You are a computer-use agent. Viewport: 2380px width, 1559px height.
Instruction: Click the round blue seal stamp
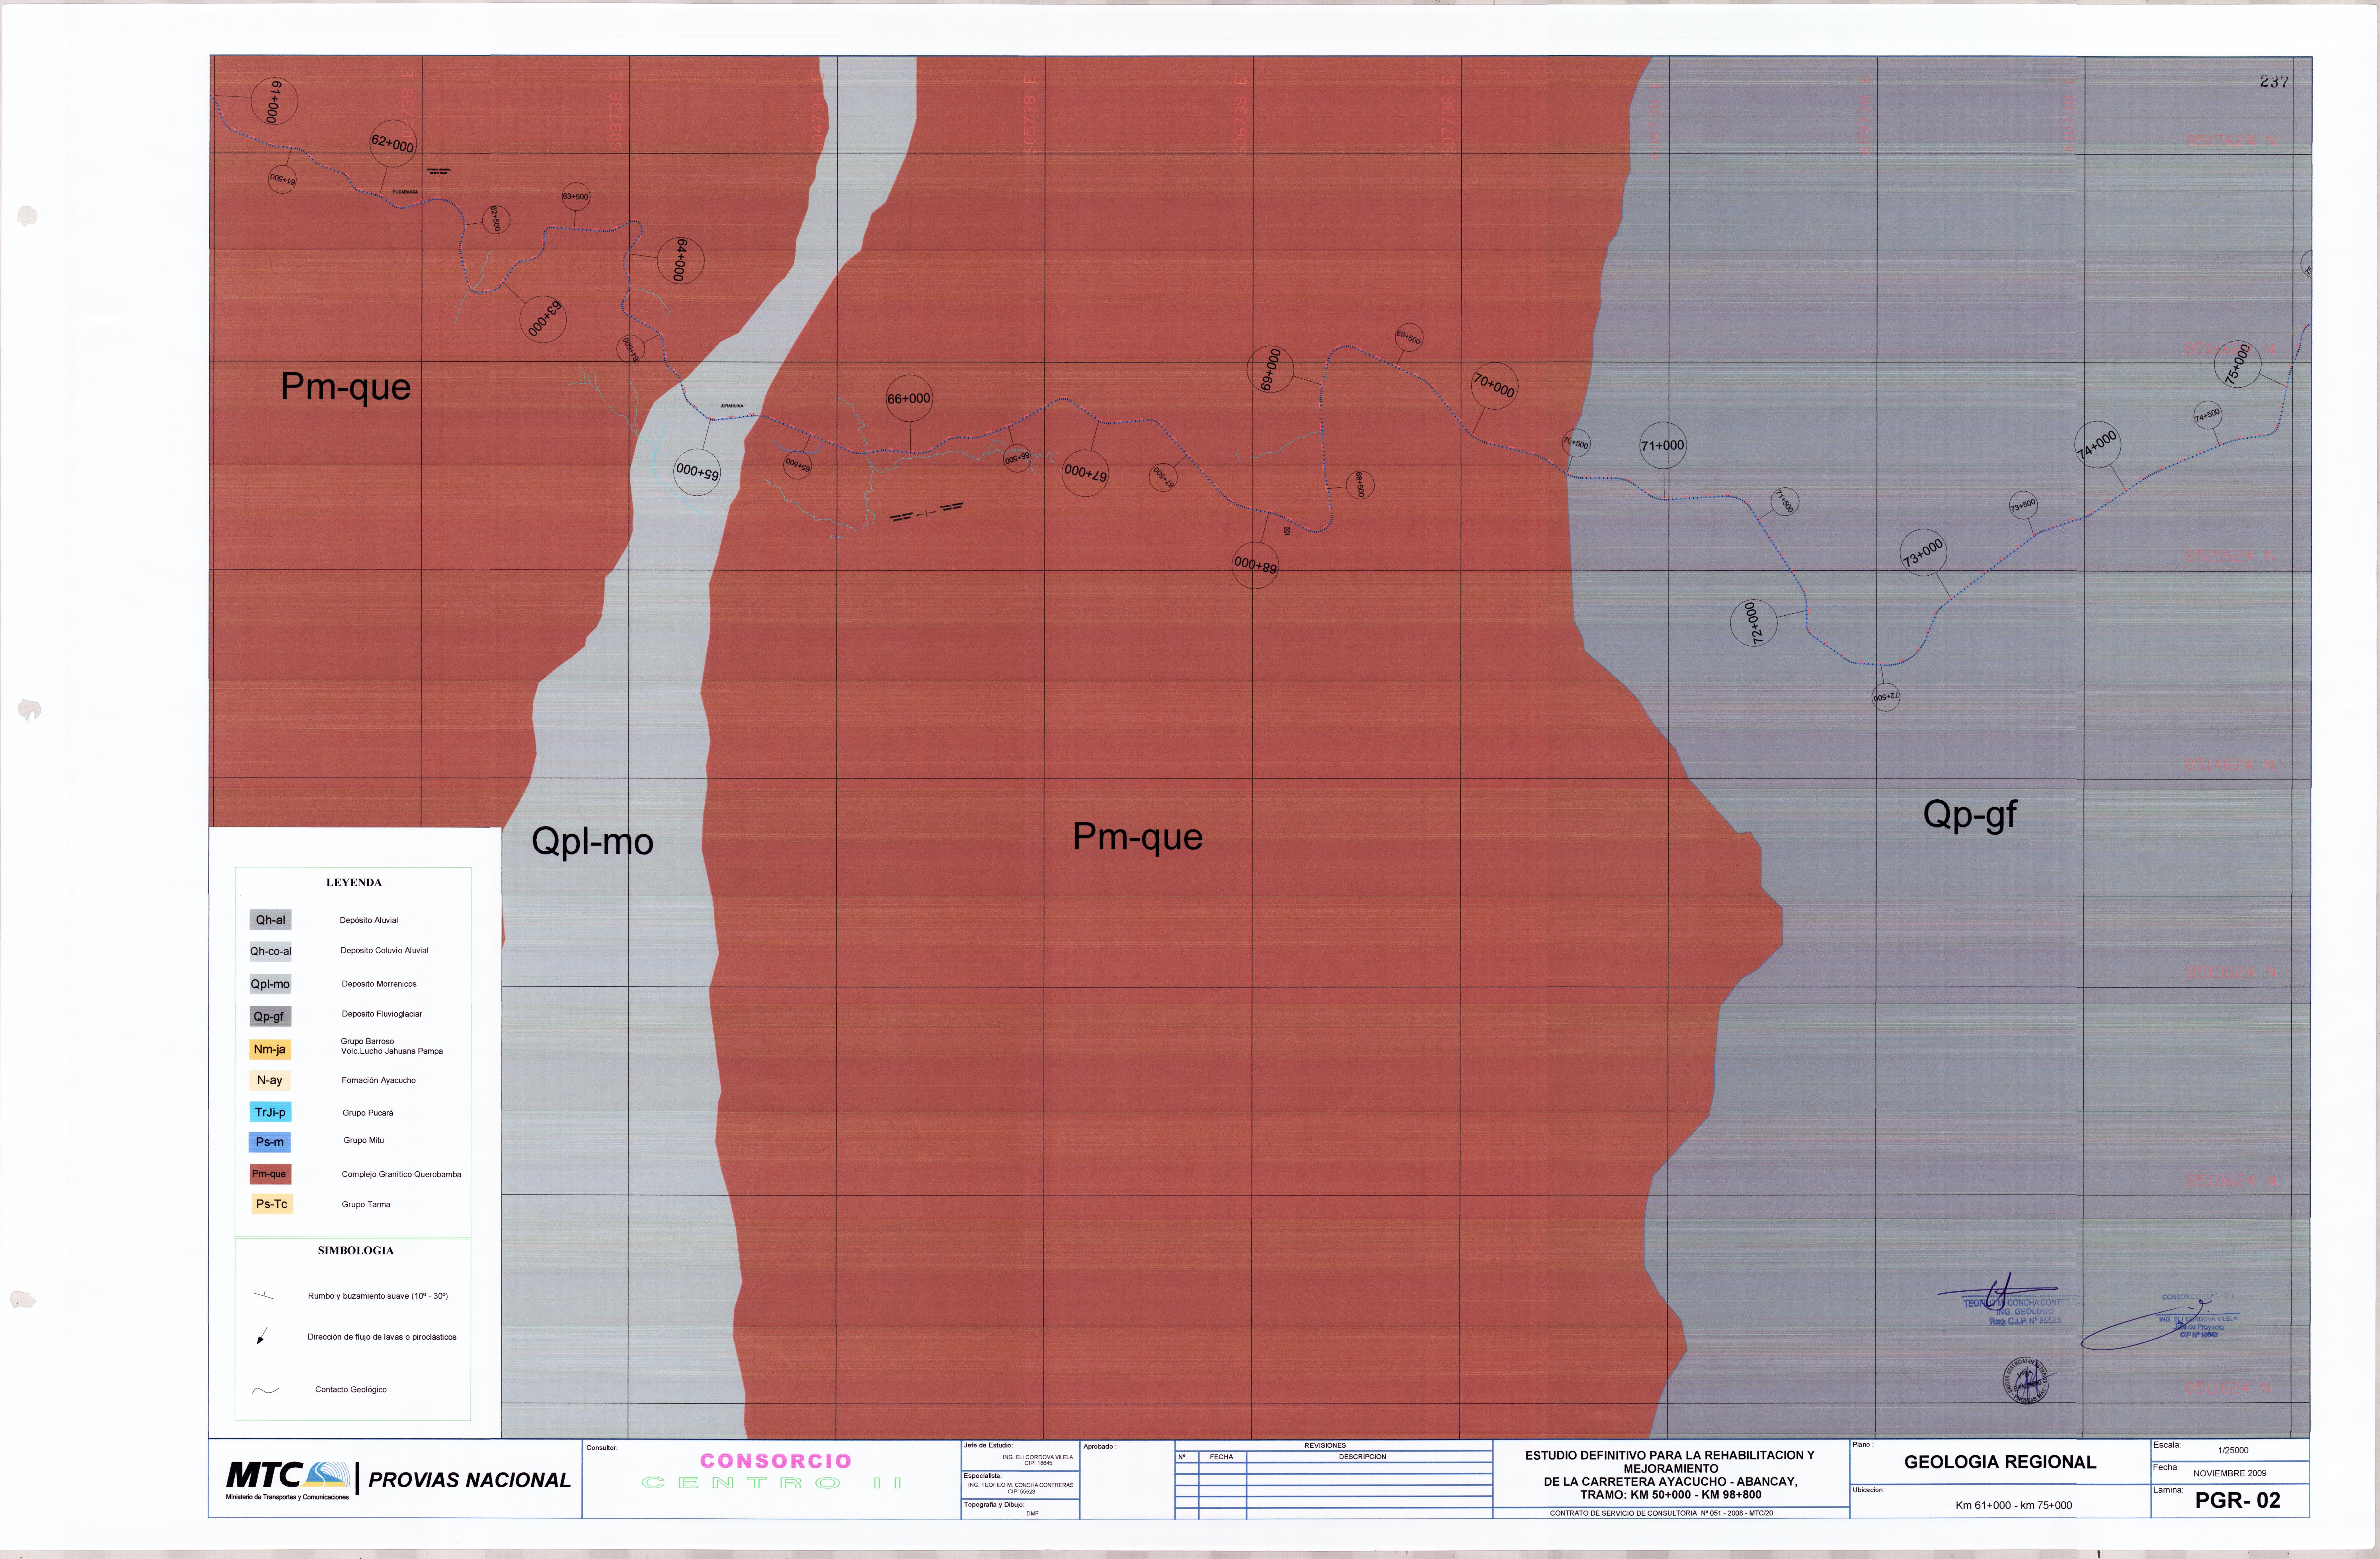pos(2025,1380)
